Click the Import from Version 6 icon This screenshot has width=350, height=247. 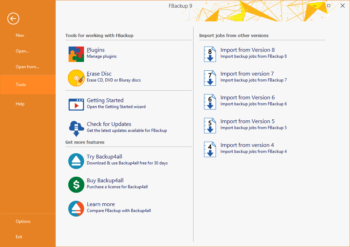210,101
